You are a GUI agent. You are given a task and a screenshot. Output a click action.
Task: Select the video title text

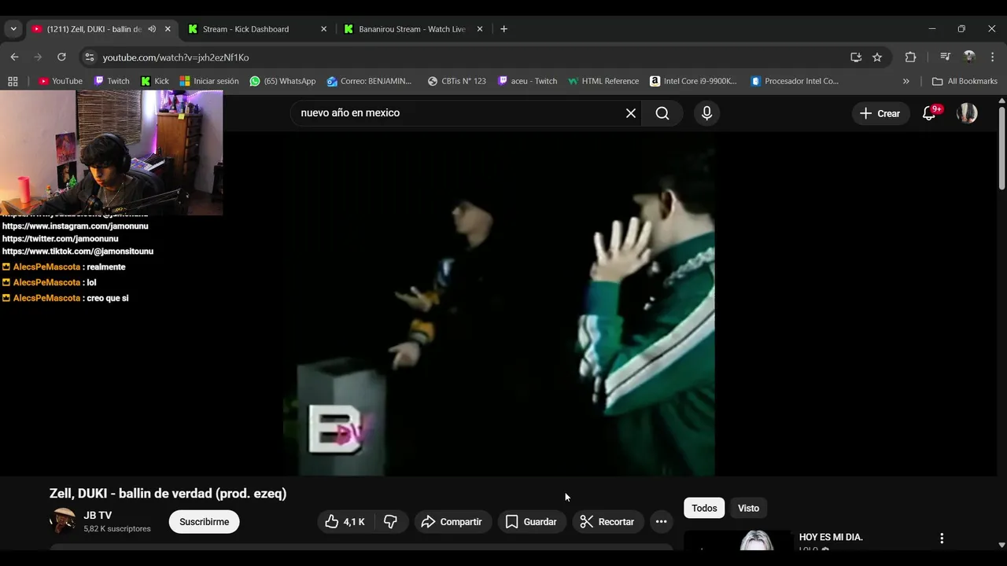point(168,494)
